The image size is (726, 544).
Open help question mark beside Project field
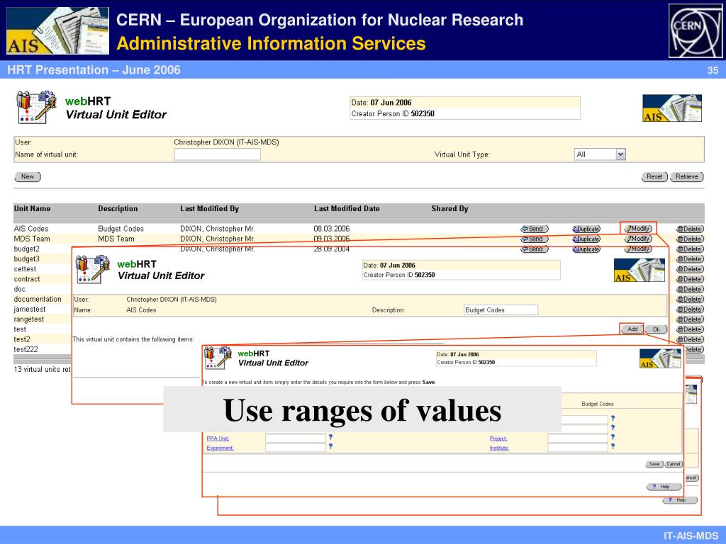(x=613, y=436)
